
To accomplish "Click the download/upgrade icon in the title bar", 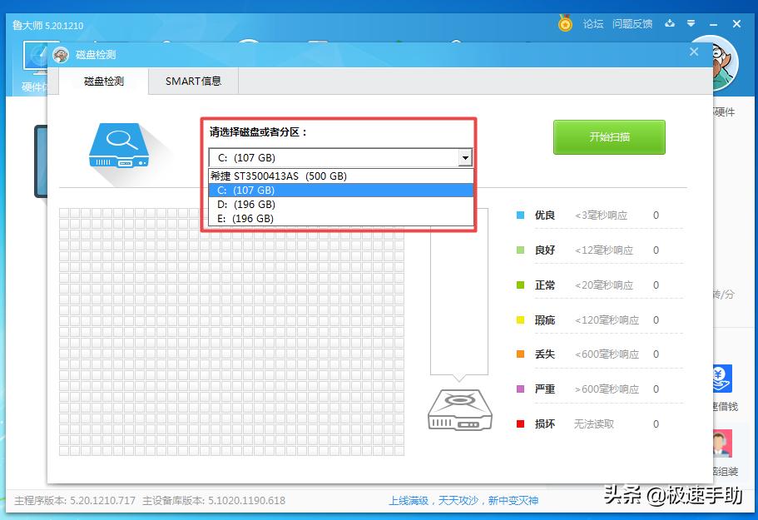I will coord(670,24).
